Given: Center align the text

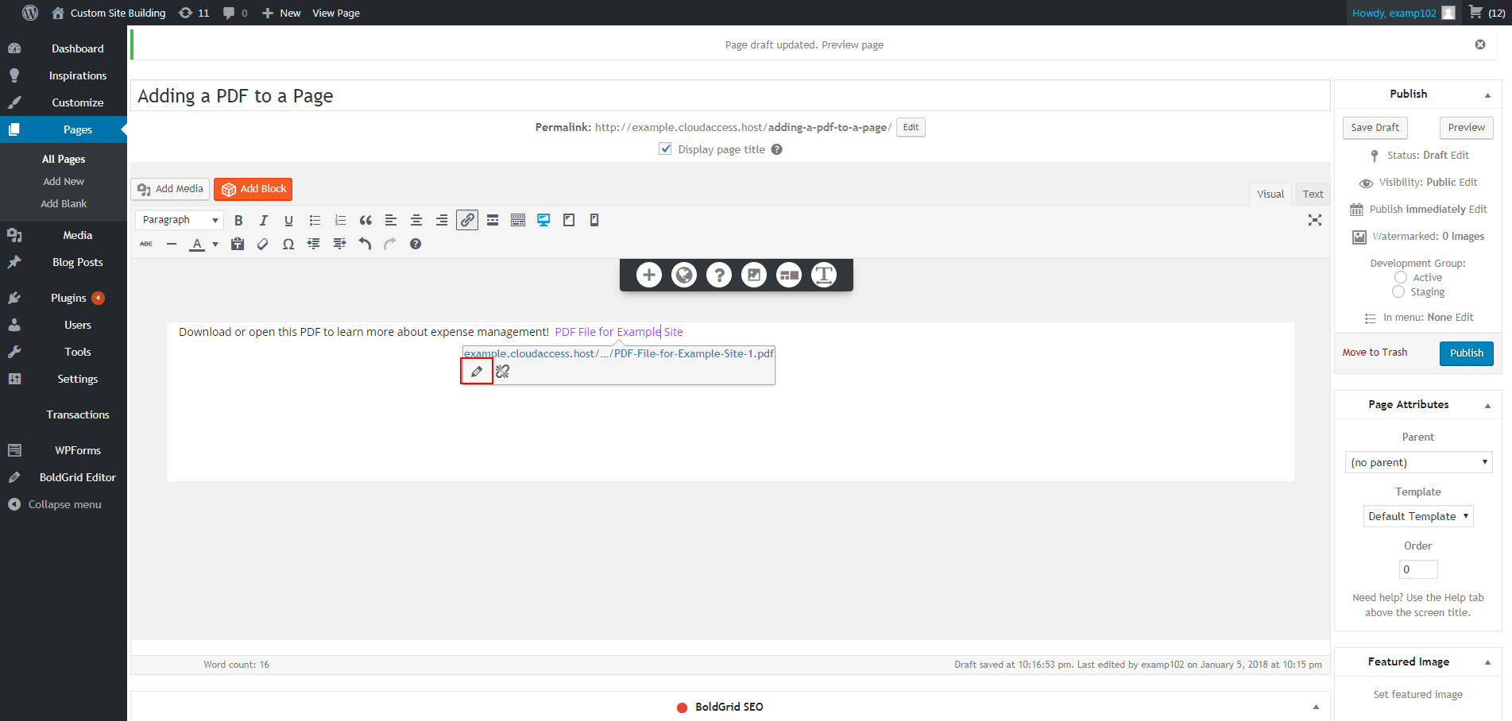Looking at the screenshot, I should pos(416,220).
